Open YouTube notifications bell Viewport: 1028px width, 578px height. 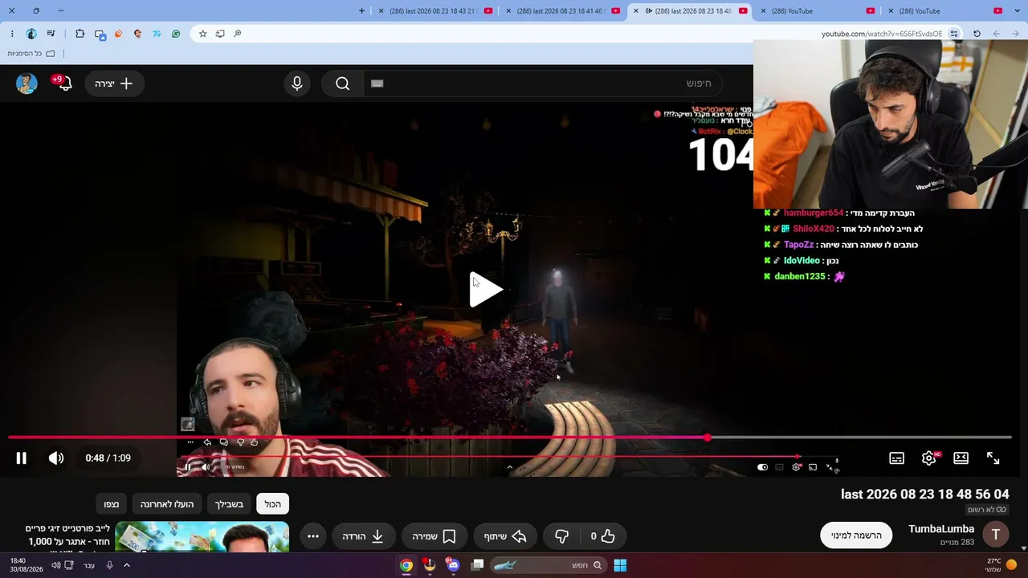(x=63, y=83)
